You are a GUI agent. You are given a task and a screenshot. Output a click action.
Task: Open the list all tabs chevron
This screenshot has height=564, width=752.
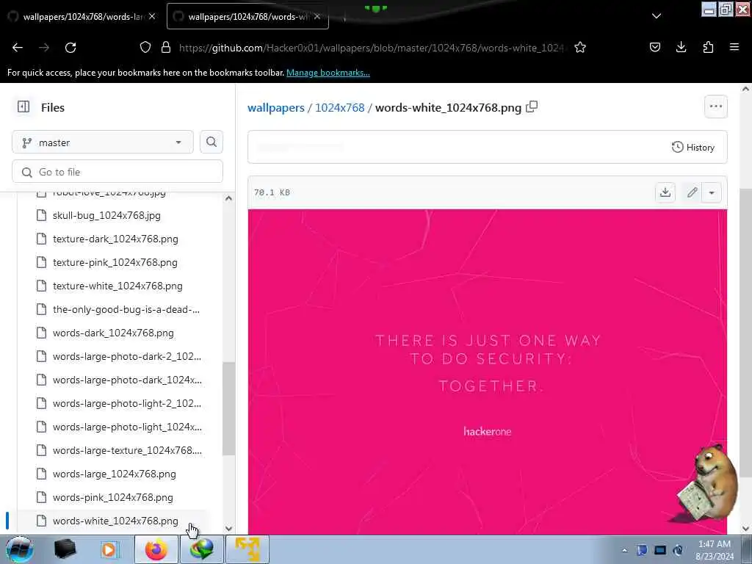pyautogui.click(x=657, y=16)
